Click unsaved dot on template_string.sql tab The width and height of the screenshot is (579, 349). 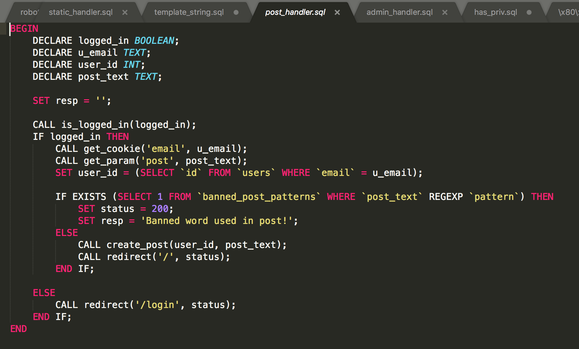pos(236,12)
